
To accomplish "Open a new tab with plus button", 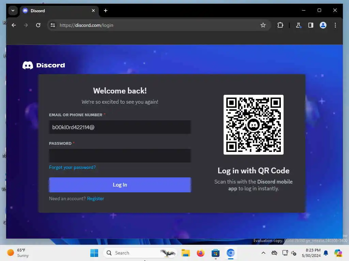I will (x=106, y=11).
